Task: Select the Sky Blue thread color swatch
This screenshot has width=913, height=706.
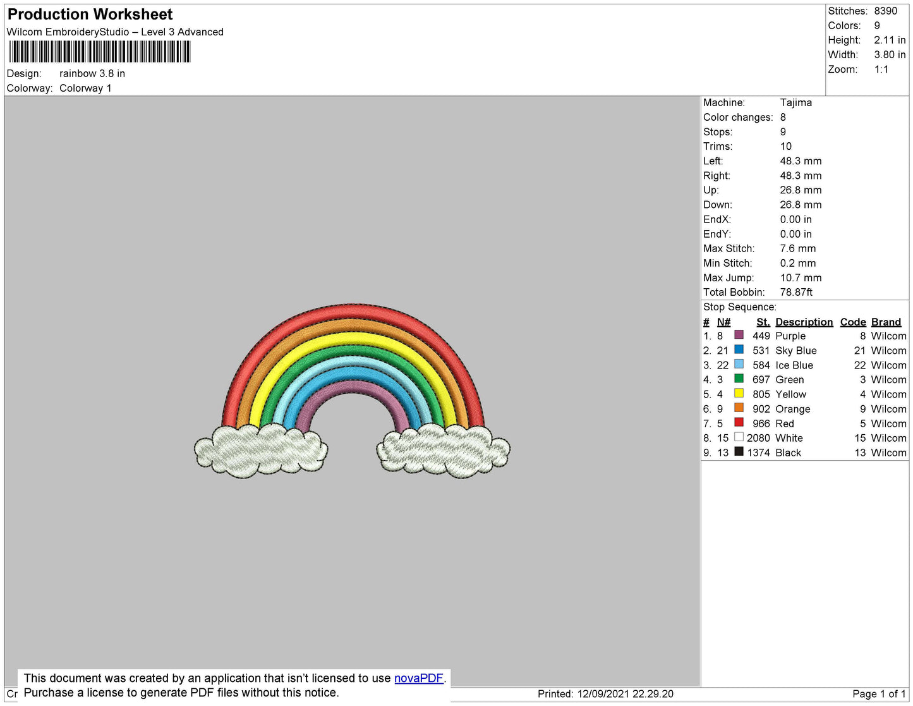Action: (x=739, y=350)
